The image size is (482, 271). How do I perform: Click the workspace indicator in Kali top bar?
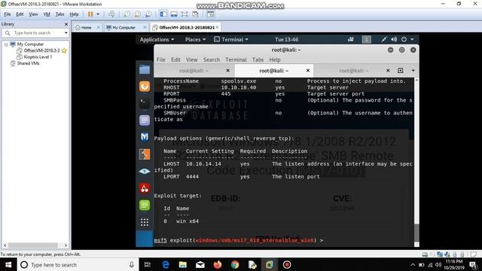pyautogui.click(x=367, y=39)
